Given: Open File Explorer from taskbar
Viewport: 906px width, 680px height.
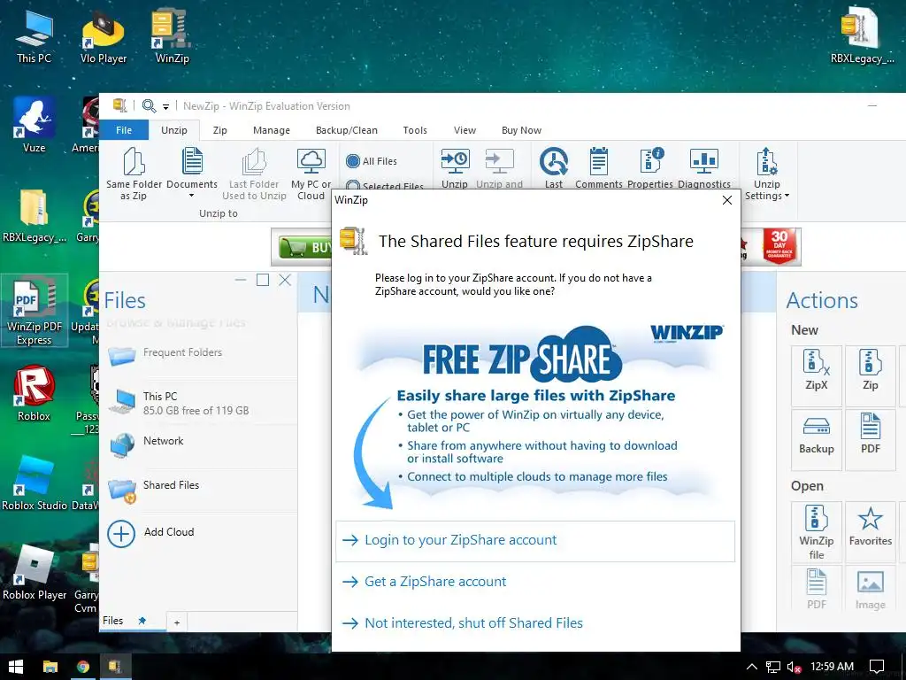Looking at the screenshot, I should tap(50, 667).
